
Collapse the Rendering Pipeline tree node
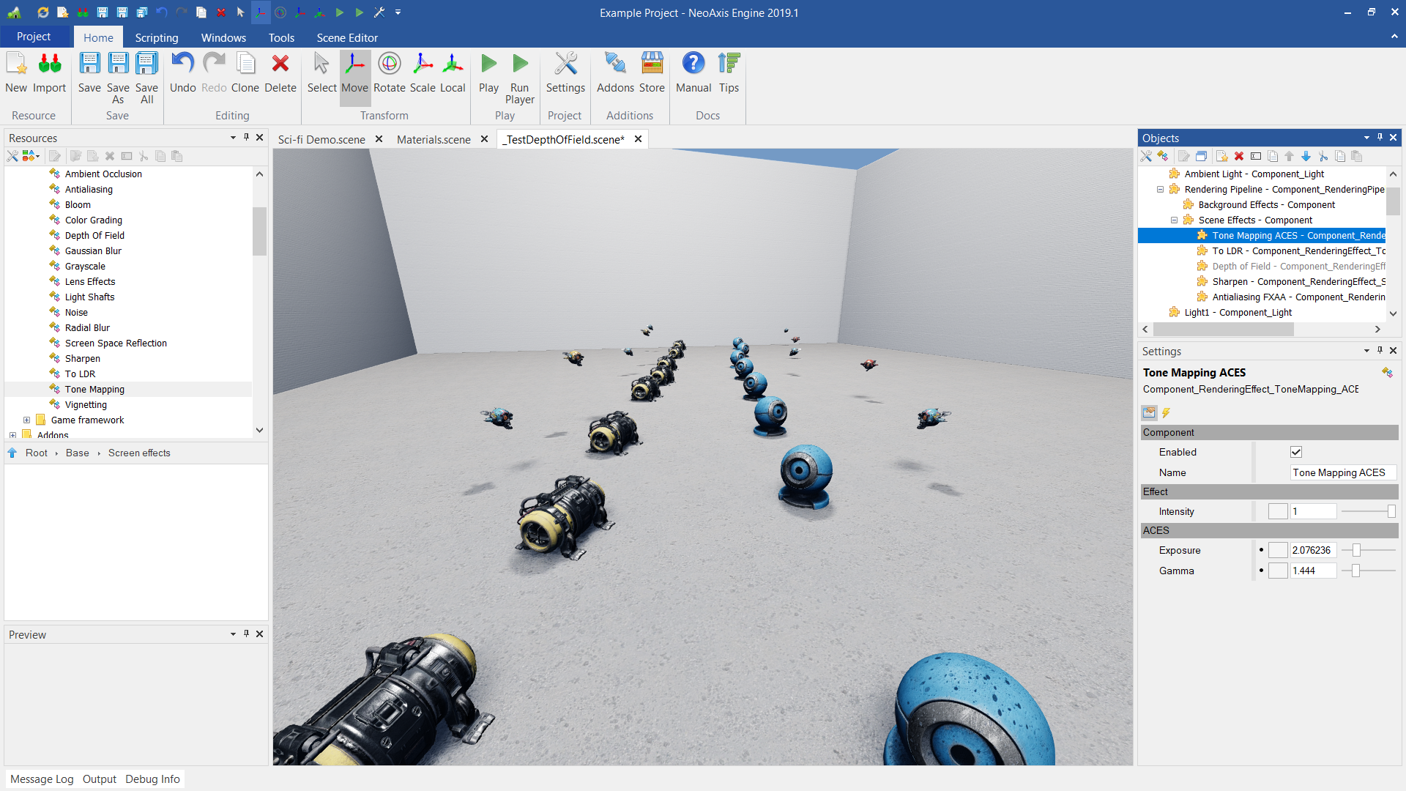[1160, 189]
